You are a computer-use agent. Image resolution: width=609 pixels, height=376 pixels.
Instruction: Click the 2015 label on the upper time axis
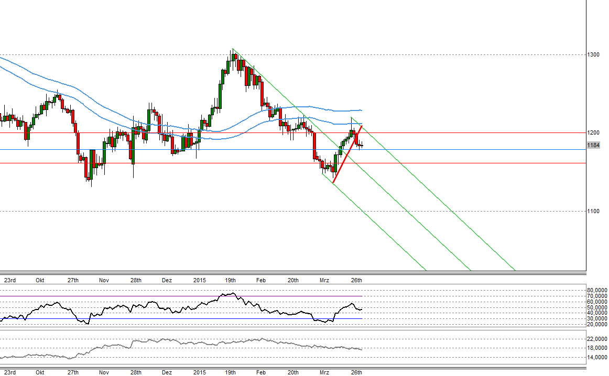(199, 280)
